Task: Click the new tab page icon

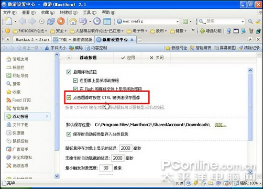Action: pos(9,21)
